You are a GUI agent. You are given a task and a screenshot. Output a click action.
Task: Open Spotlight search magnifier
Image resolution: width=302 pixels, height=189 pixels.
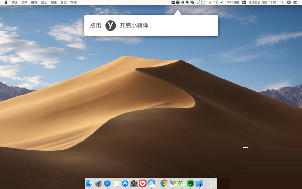click(x=282, y=2)
